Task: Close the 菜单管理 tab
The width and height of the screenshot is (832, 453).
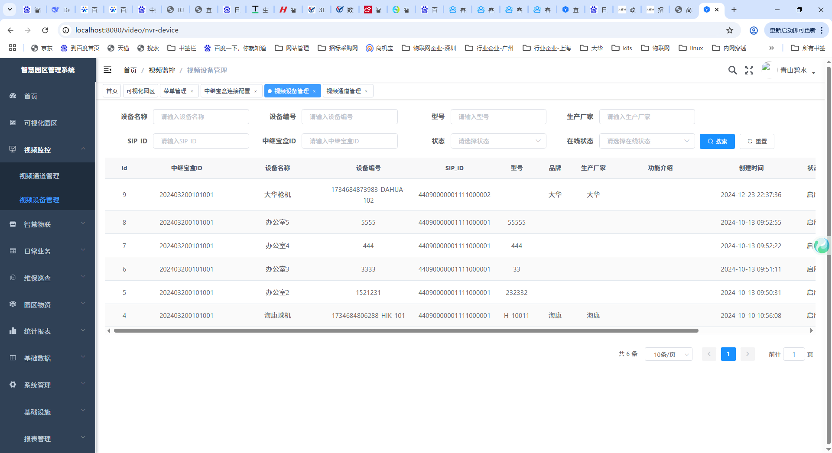Action: 192,91
